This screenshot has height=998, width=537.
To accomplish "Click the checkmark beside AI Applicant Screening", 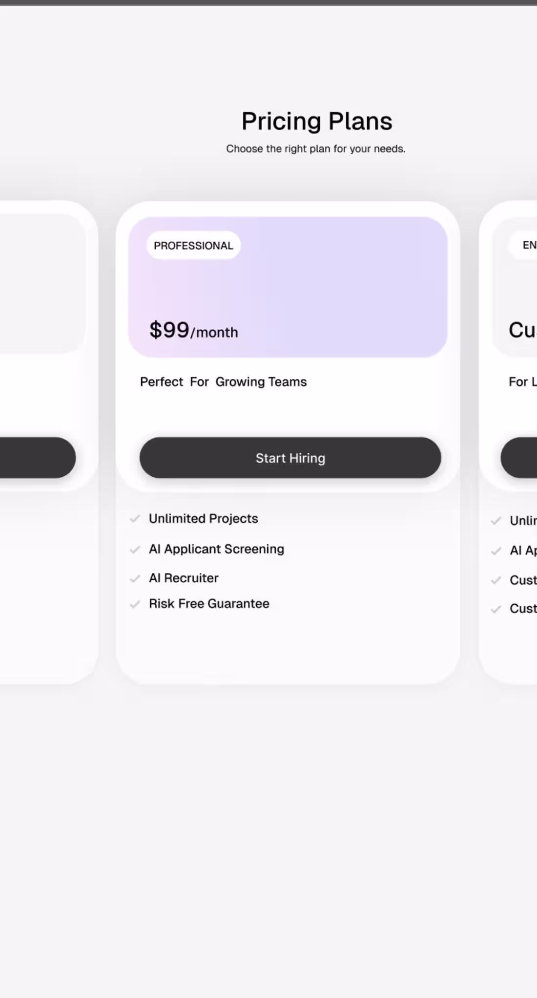I will click(135, 550).
